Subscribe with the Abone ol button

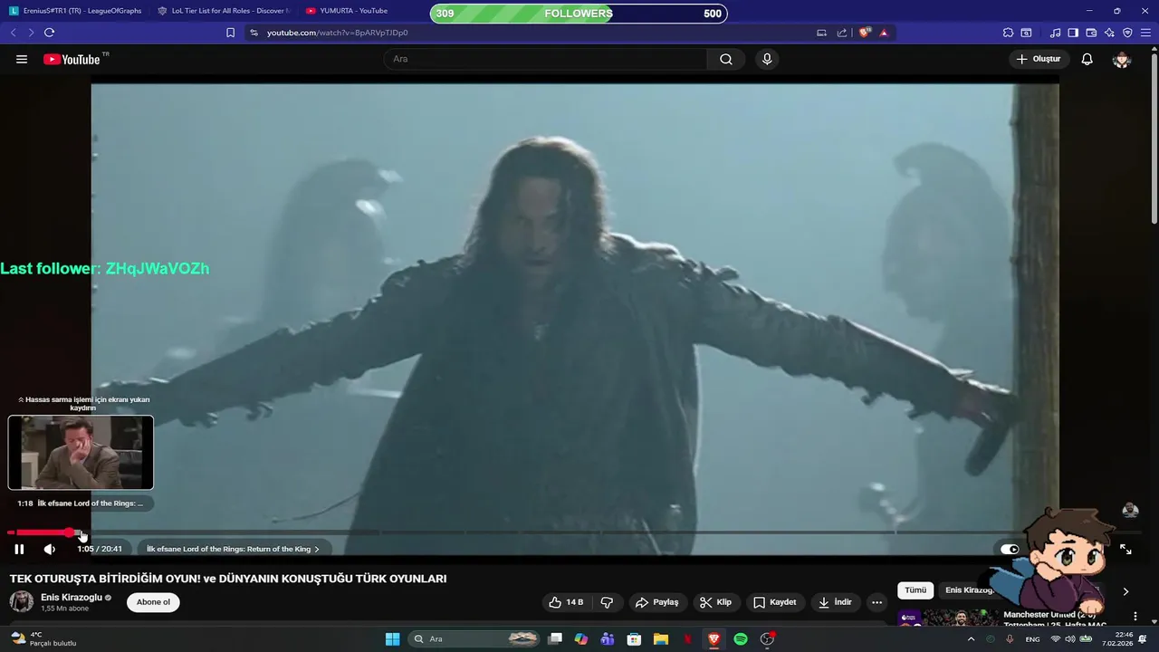(x=153, y=602)
